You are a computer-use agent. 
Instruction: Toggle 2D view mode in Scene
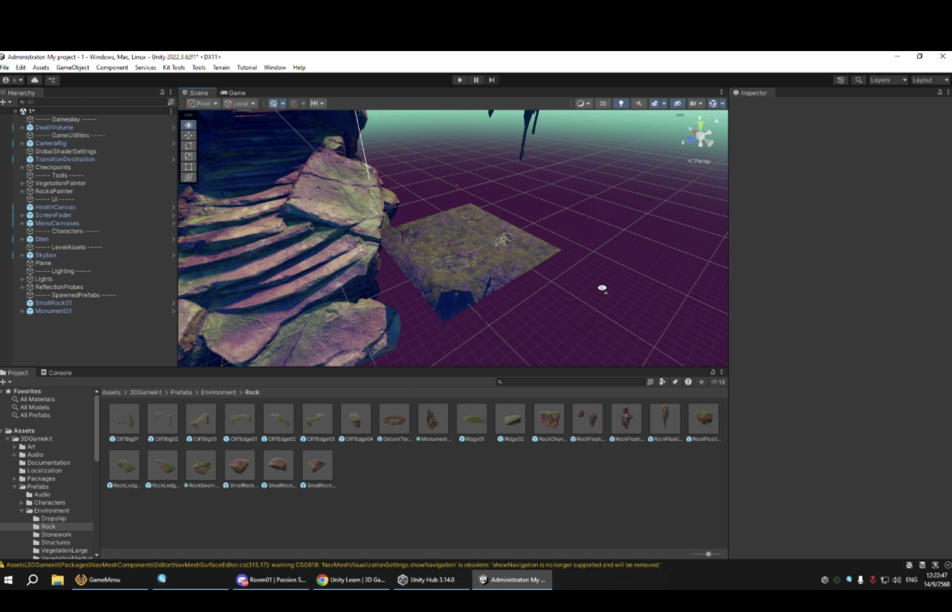[603, 103]
